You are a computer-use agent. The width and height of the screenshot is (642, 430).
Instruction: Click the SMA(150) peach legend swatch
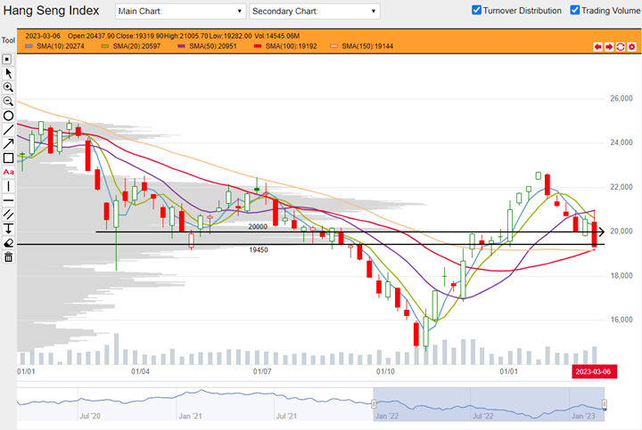334,46
